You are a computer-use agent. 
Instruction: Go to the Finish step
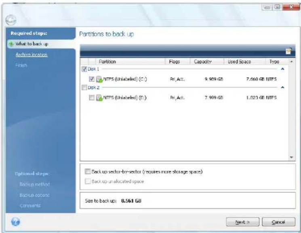[x=21, y=65]
